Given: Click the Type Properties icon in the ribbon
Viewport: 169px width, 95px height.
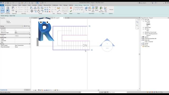Looking at the screenshot, I should (x=8, y=8).
